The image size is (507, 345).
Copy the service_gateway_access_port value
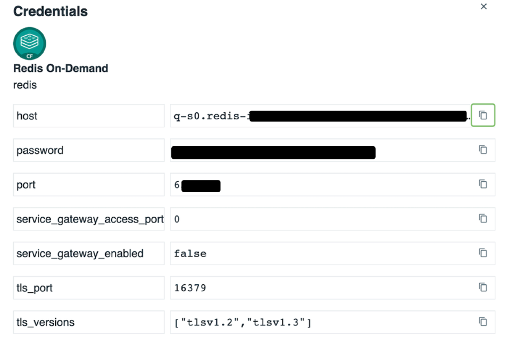coord(483,218)
